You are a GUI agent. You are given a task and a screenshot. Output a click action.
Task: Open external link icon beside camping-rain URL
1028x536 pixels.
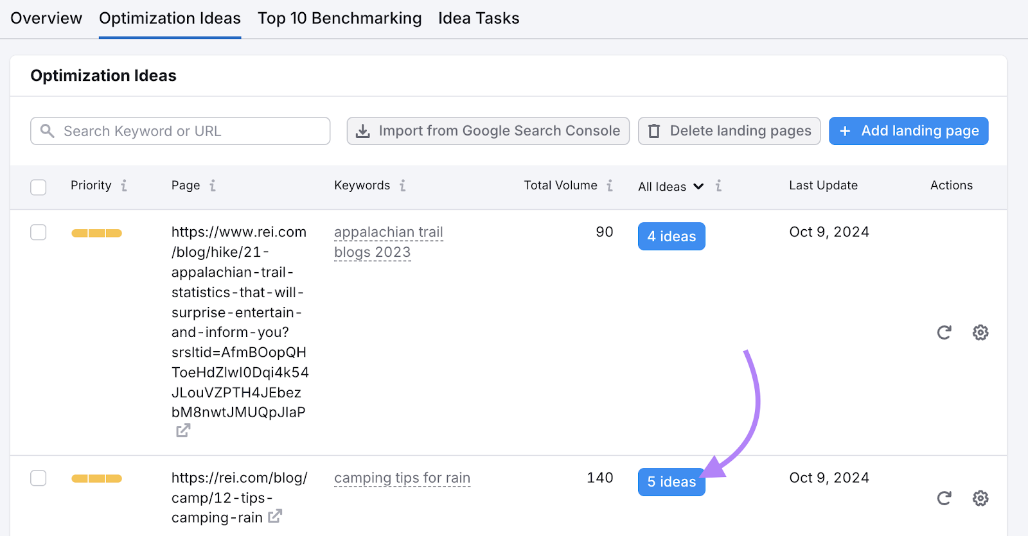[x=275, y=516]
